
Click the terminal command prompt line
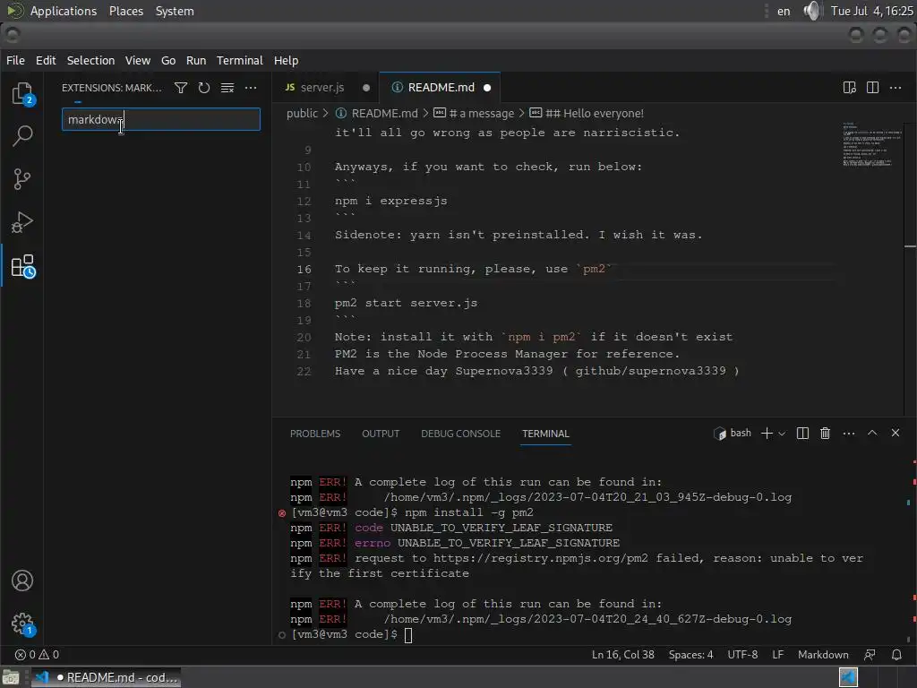pyautogui.click(x=351, y=634)
